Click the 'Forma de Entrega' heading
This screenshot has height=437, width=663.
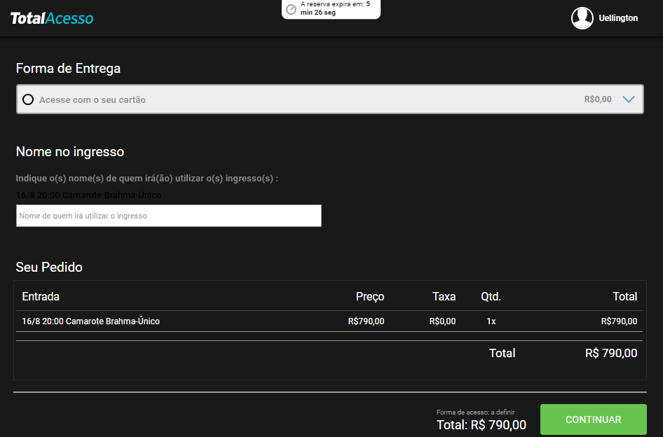68,69
